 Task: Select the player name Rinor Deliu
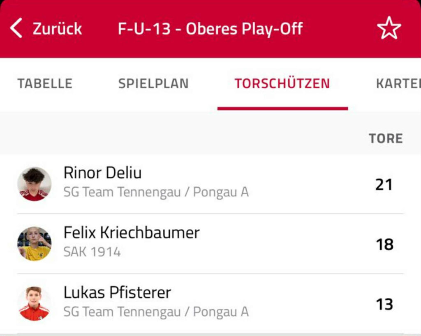pos(102,173)
